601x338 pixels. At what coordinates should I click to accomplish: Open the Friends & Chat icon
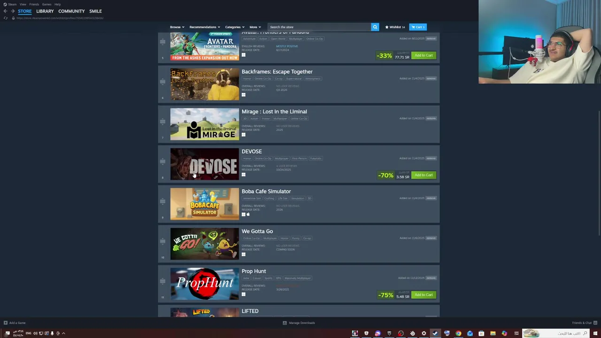595,323
